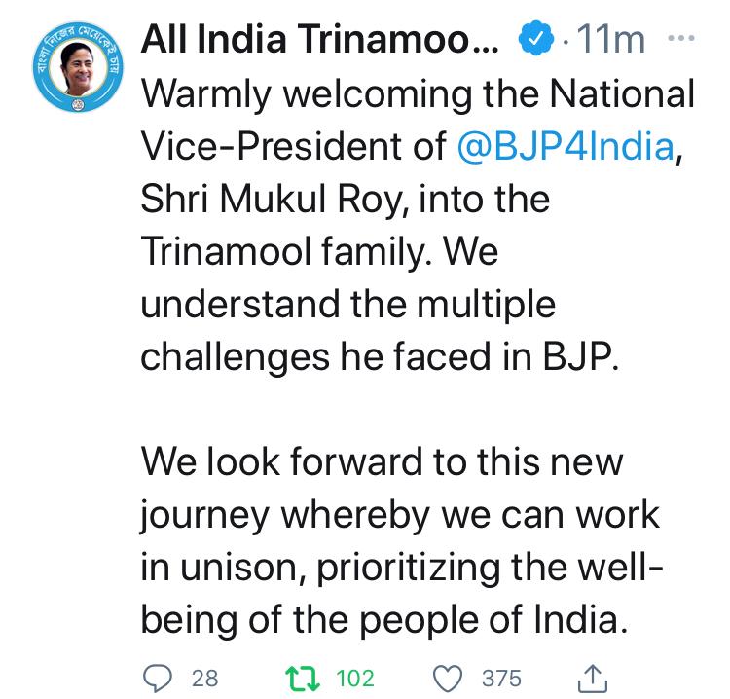Click the blue verified badge
The width and height of the screenshot is (730, 699).
click(536, 38)
